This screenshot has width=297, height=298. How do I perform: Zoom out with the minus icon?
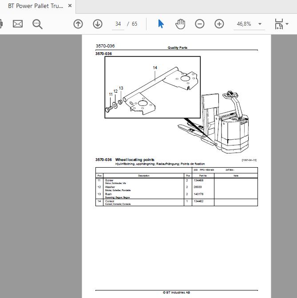click(200, 24)
